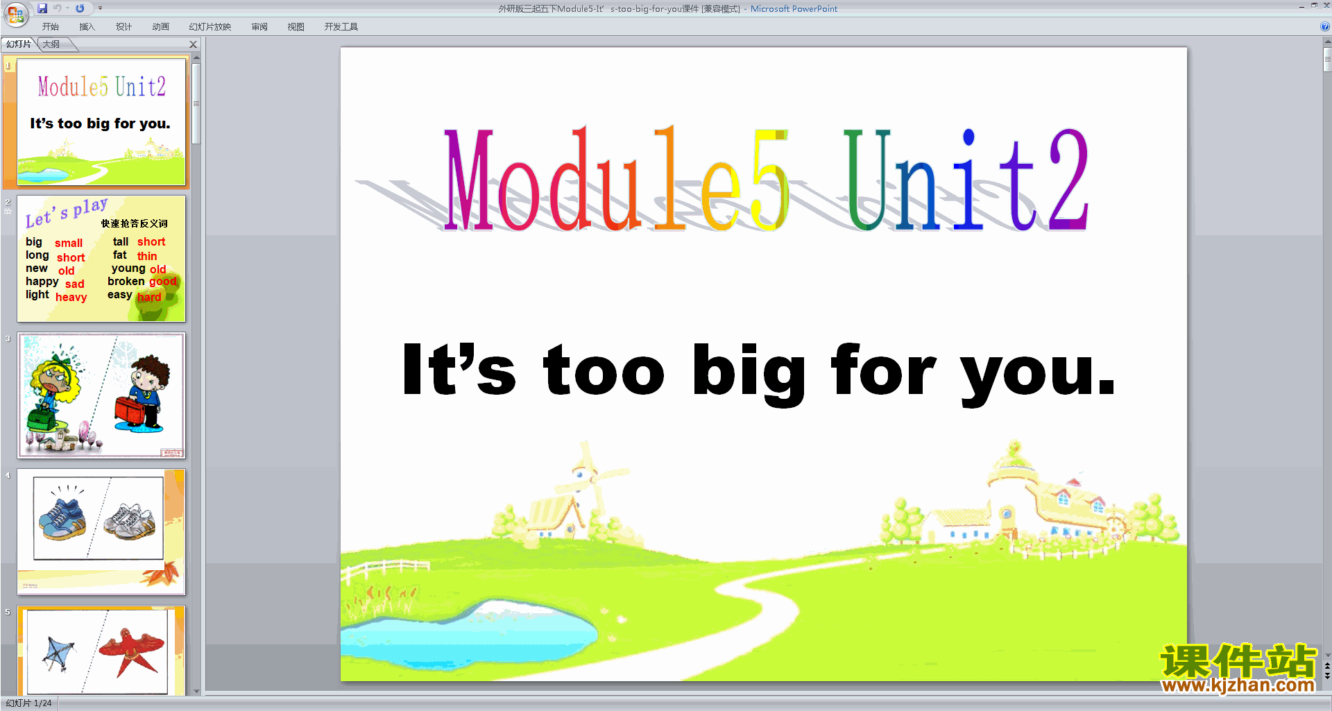The image size is (1332, 711).
Task: Click Previous Slide double-arrow button
Action: coord(1327,666)
